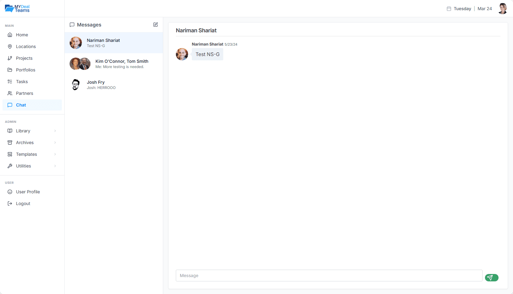Open Home via its house icon

pos(10,35)
